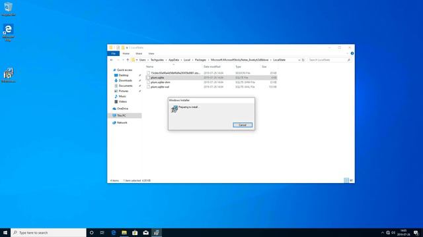
Task: Open OneDrive in navigation pane
Action: (122, 109)
